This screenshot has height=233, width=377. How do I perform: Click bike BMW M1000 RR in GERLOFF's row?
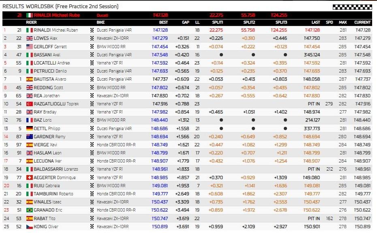[111, 47]
